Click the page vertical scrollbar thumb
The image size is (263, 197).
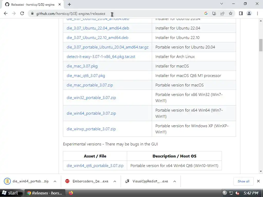pyautogui.click(x=261, y=45)
